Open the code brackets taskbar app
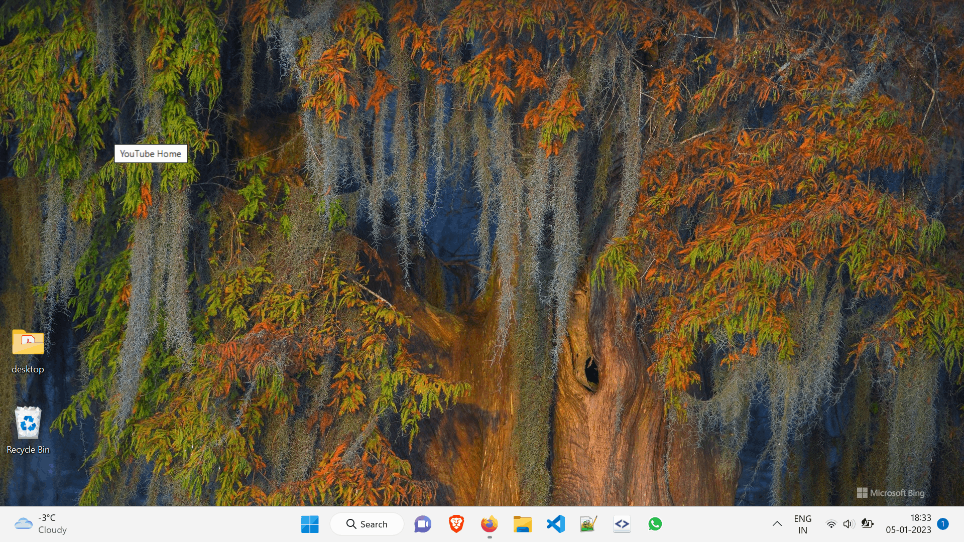The image size is (964, 542). pos(622,524)
